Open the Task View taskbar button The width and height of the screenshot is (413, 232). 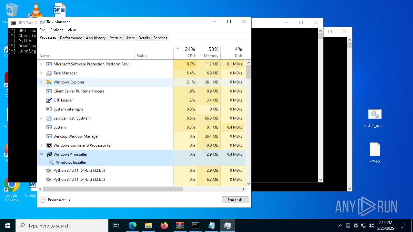click(x=116, y=226)
